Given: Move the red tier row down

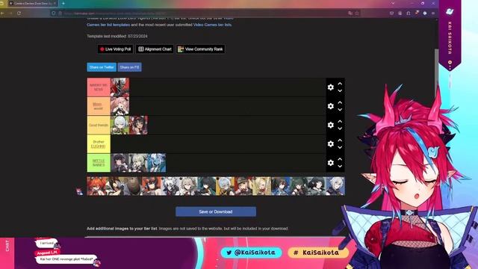Looking at the screenshot, I should 340,91.
